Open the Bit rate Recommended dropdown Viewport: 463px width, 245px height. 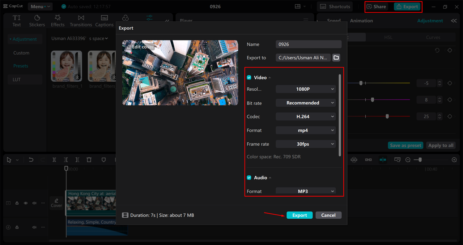click(x=306, y=103)
